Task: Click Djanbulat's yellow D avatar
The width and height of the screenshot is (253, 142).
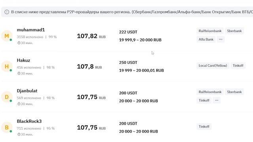Action: pos(7,97)
